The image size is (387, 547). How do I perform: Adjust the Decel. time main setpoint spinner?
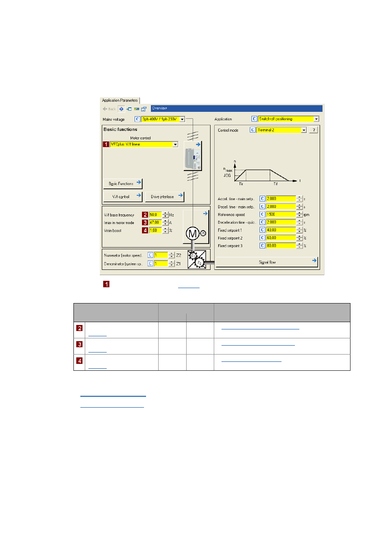pos(300,206)
